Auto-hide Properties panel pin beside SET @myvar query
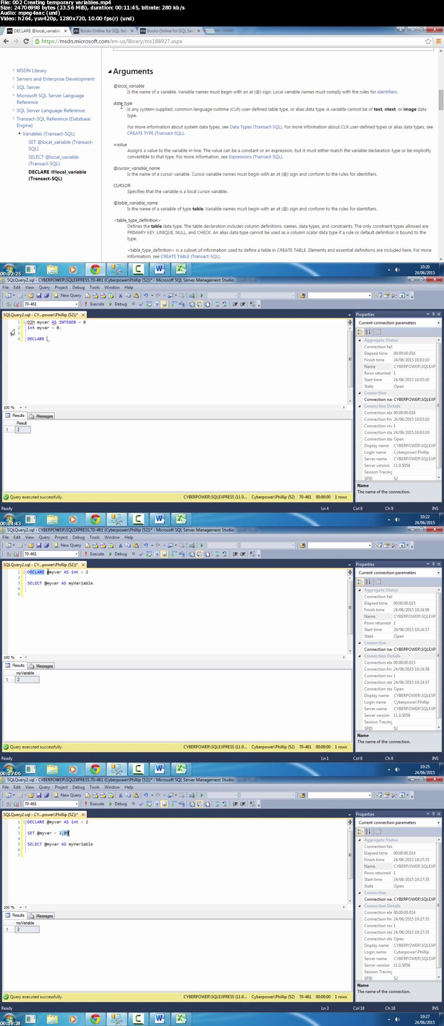 tap(433, 814)
